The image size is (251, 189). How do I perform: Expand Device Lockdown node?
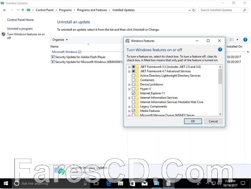point(129,85)
